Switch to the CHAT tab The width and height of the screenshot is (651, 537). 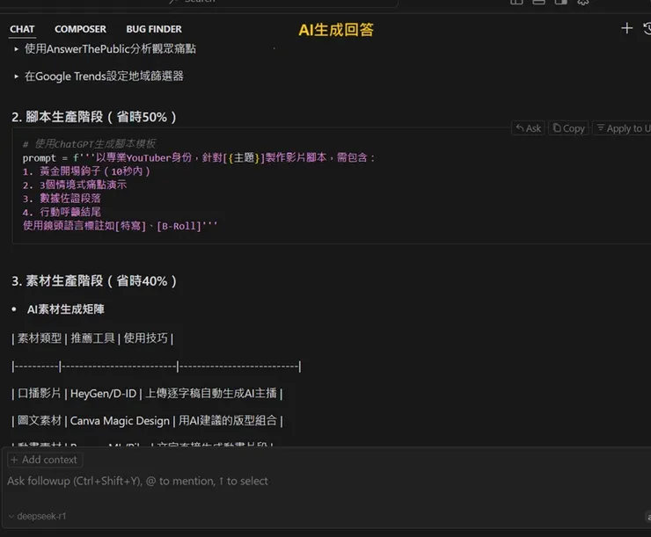click(22, 29)
